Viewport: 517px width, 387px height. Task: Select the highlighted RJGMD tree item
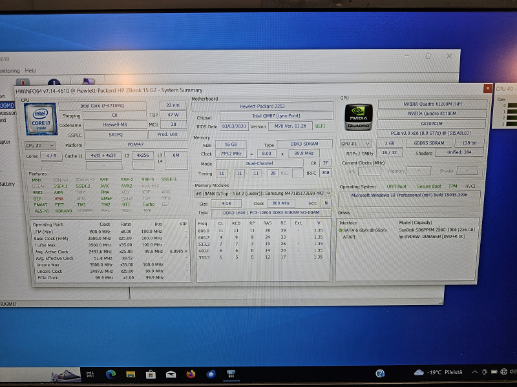(7, 105)
